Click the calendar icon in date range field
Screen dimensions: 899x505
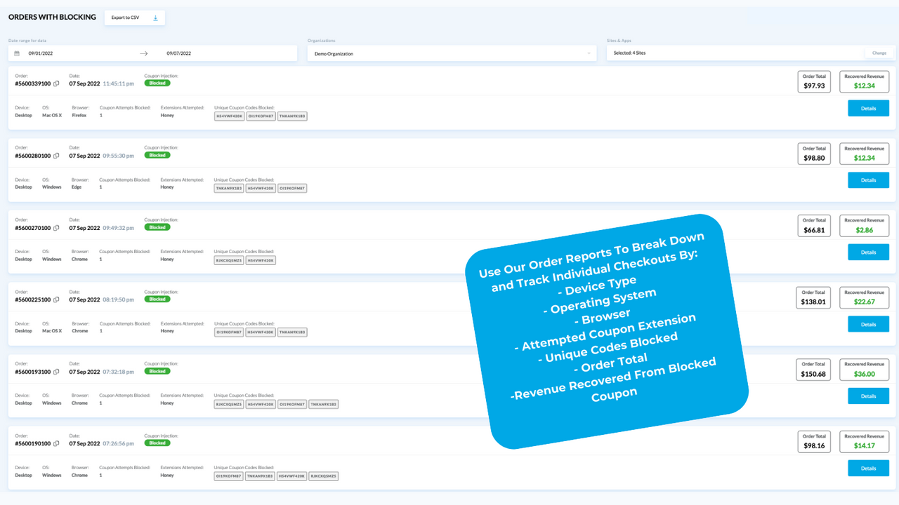coord(17,53)
